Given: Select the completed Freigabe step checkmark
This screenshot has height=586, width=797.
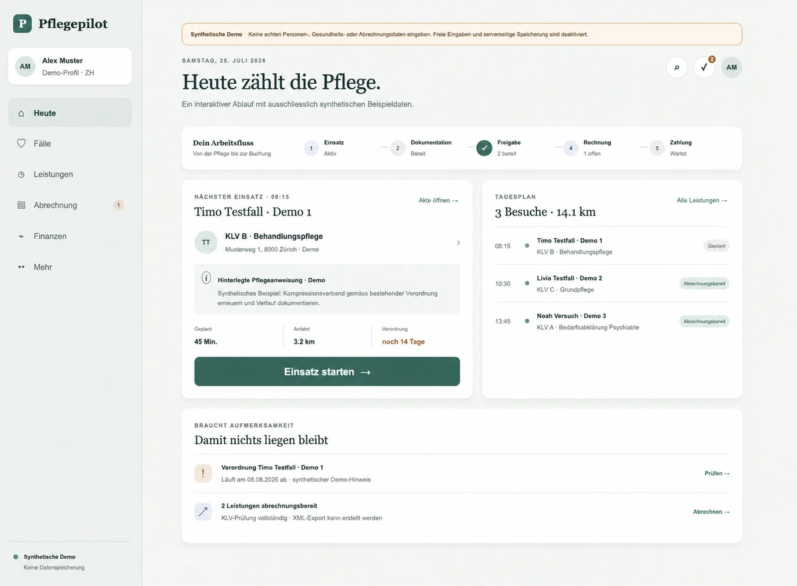Looking at the screenshot, I should [485, 148].
